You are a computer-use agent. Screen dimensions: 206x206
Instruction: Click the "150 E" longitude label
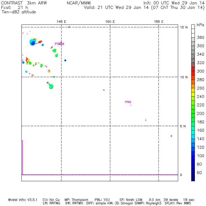(110, 22)
